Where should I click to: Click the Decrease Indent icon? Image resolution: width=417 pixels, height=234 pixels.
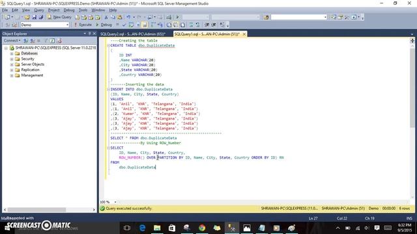(207, 25)
